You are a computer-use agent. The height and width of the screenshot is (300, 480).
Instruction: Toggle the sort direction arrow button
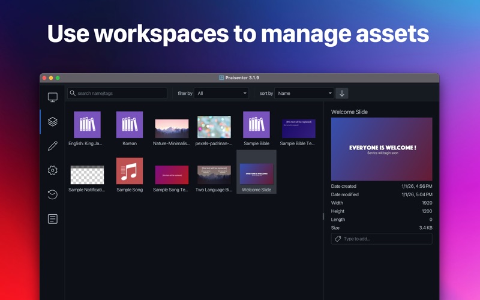point(342,94)
